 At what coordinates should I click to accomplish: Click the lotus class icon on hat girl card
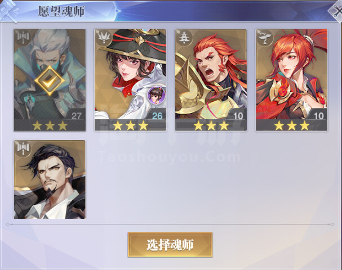pyautogui.click(x=104, y=38)
